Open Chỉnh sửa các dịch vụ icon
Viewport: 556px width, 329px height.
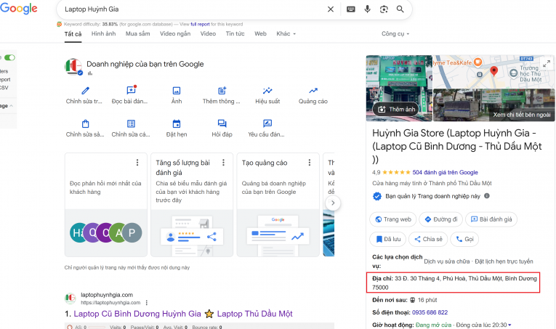131,123
